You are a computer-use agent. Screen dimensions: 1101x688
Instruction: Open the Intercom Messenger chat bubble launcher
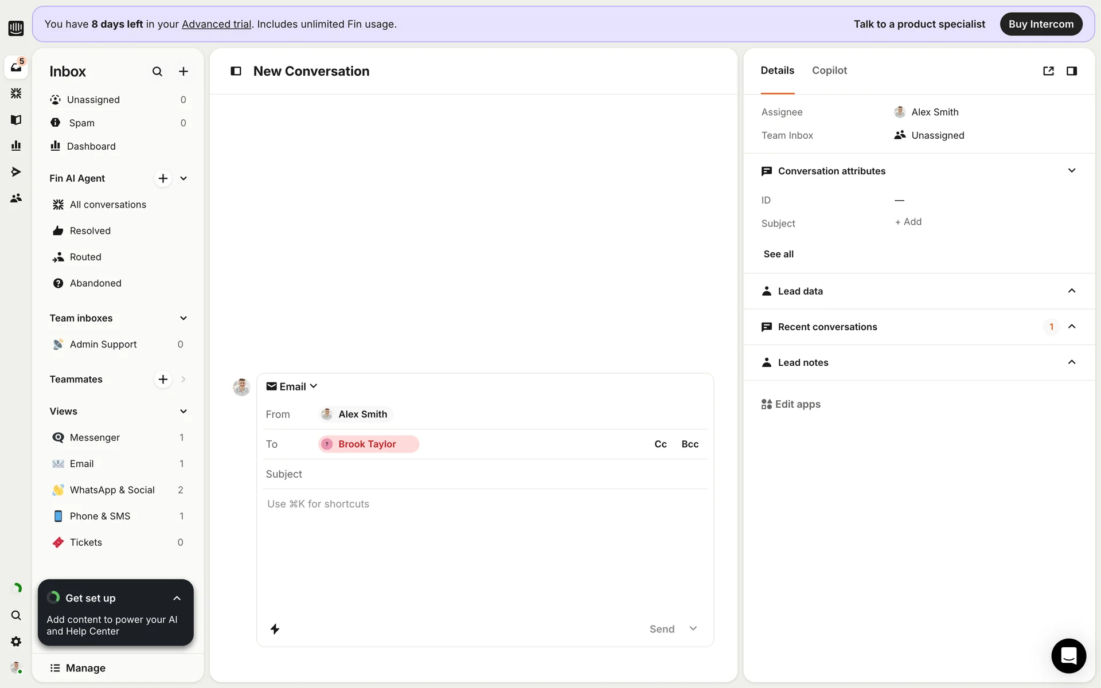[1068, 655]
